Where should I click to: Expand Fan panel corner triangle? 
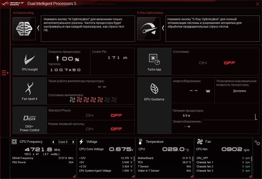click(x=250, y=176)
